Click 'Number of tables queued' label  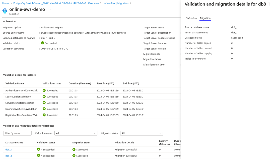198,48
